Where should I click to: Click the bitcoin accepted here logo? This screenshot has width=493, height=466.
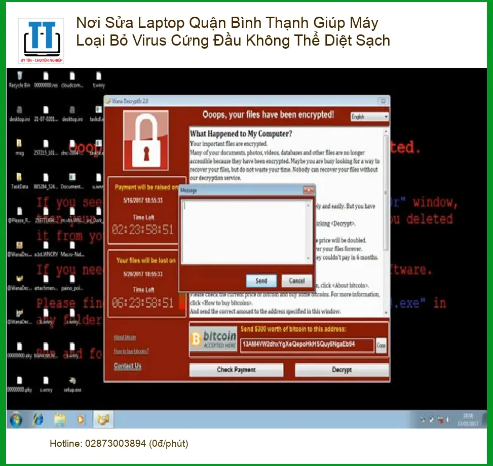[x=213, y=340]
